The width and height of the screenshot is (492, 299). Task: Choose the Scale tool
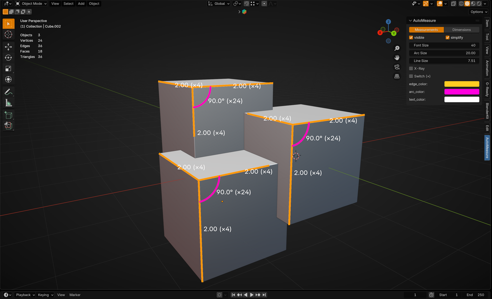(8, 69)
